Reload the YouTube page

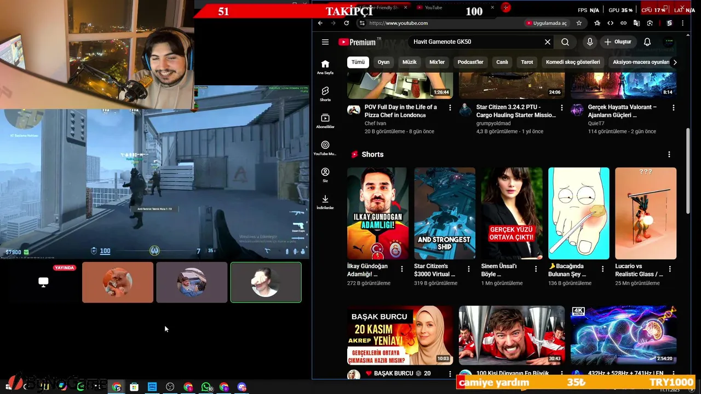click(346, 23)
